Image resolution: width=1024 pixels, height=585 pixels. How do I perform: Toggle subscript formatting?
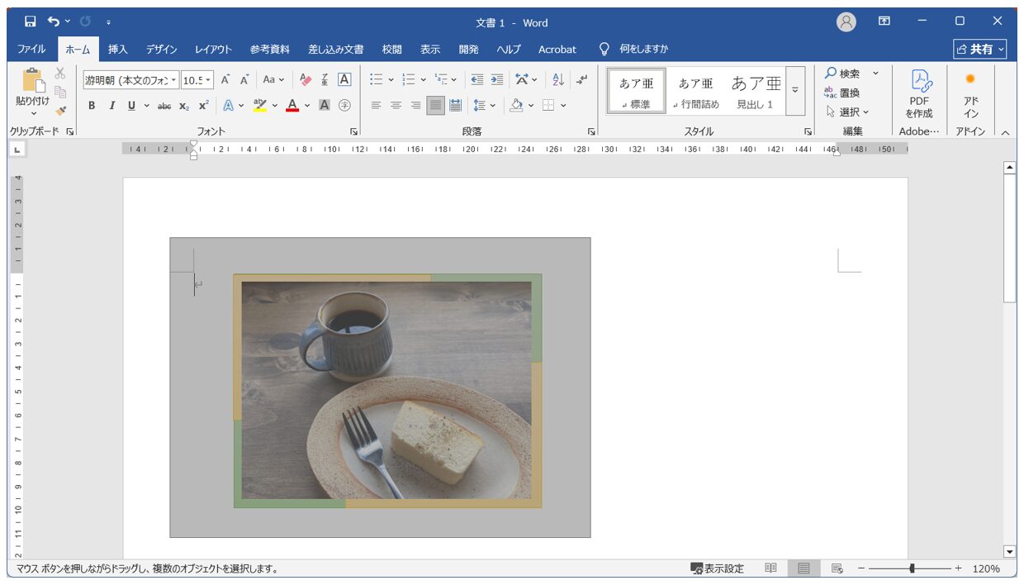pyautogui.click(x=184, y=105)
